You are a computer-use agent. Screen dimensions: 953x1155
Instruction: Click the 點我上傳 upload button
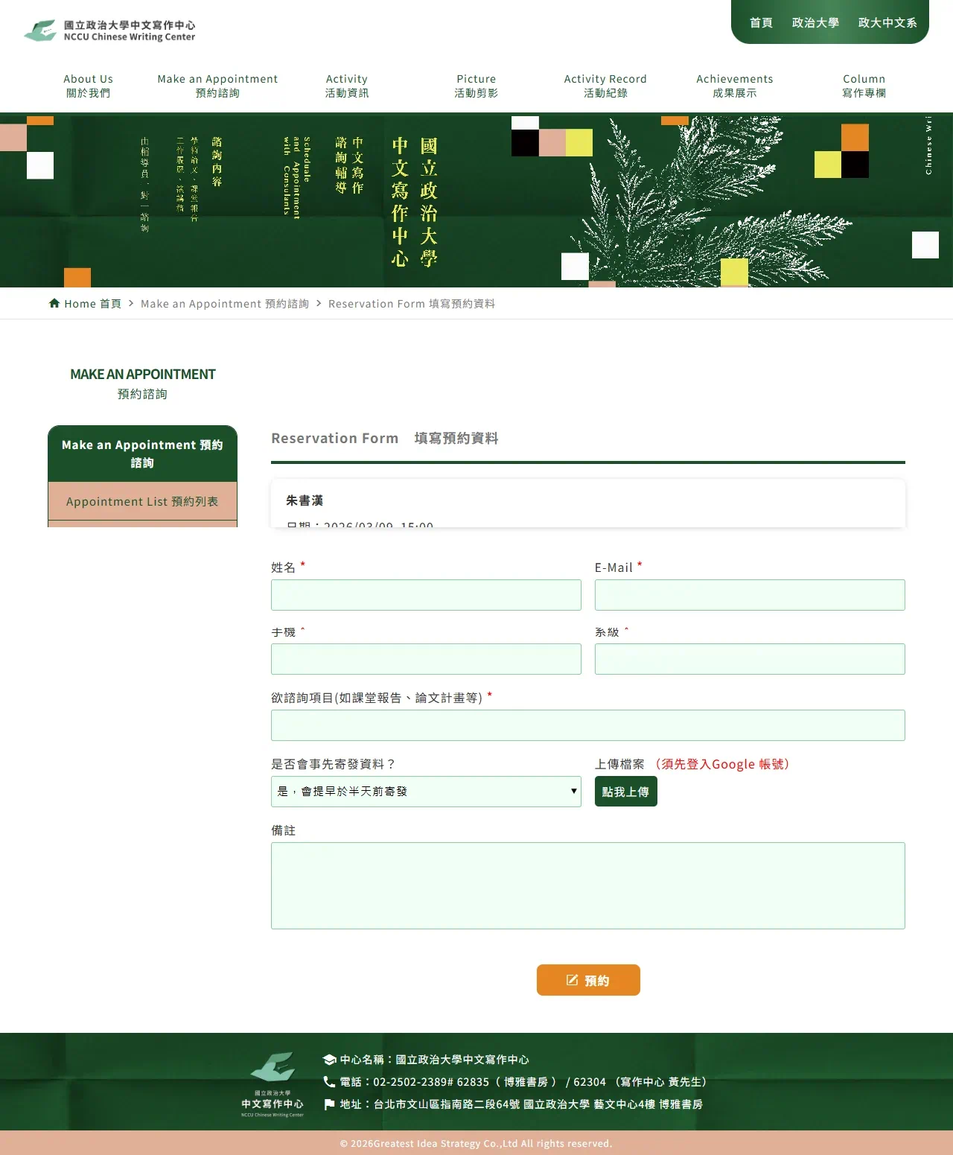[x=625, y=791]
